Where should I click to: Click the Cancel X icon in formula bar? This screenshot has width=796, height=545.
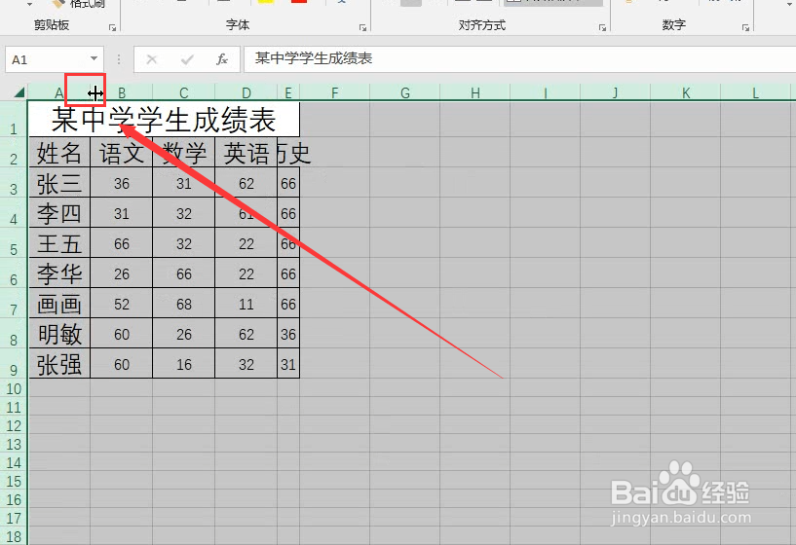click(x=151, y=59)
